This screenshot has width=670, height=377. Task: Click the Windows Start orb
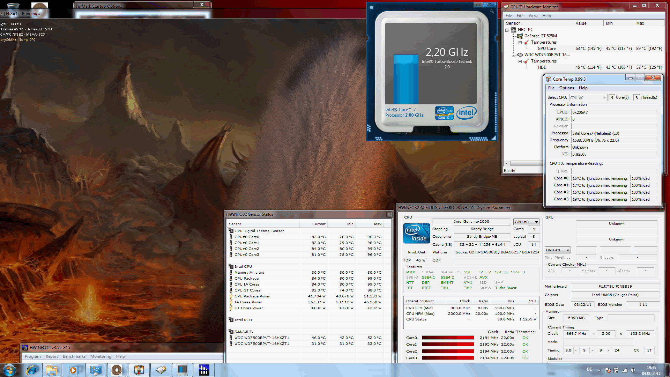[9, 370]
